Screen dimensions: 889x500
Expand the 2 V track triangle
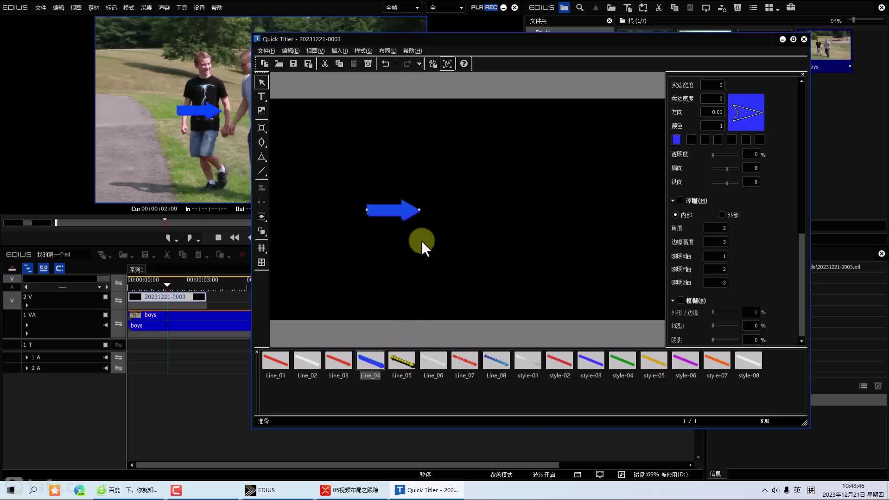(26, 305)
